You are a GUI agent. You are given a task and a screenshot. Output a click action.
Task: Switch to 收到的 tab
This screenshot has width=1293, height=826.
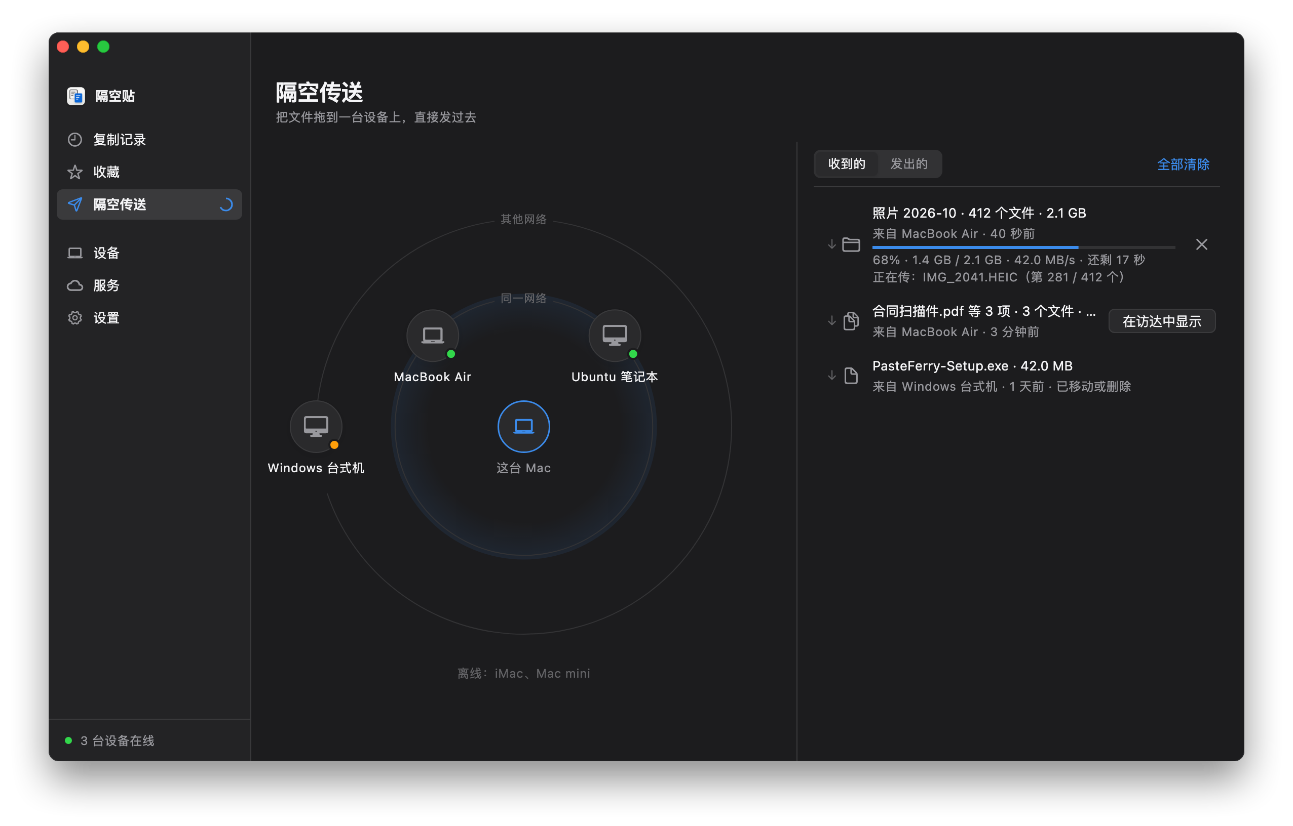tap(847, 163)
